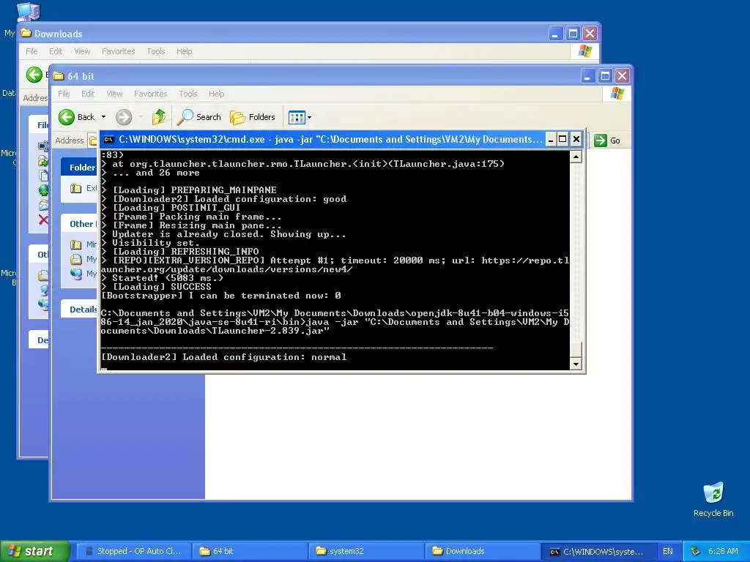The height and width of the screenshot is (562, 750).
Task: Toggle Folders pane in 64 bit window
Action: pyautogui.click(x=253, y=117)
